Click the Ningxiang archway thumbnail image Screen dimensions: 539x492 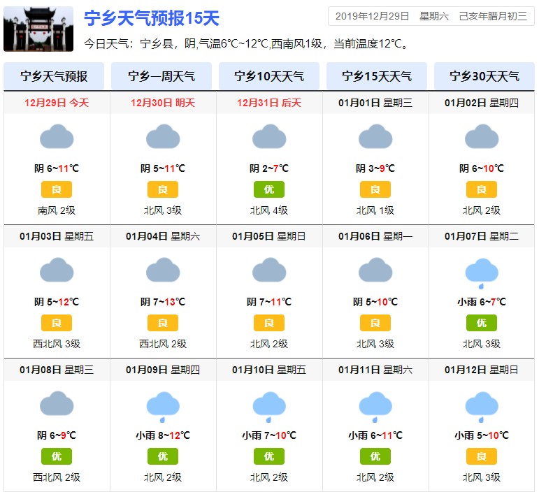(38, 29)
